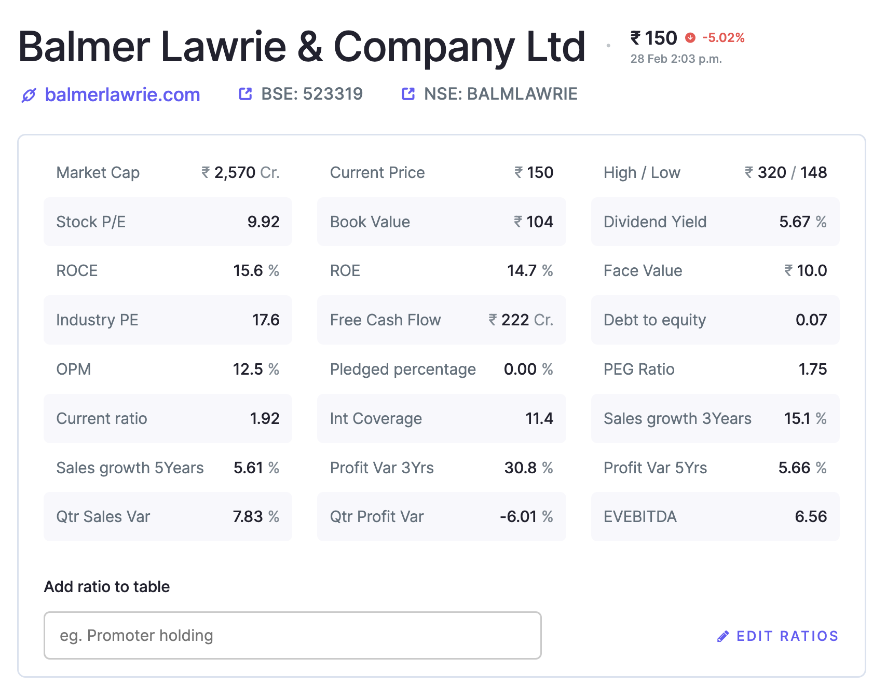The height and width of the screenshot is (685, 873).
Task: Click the Qtr Profit Var ratio cell
Action: pos(441,516)
